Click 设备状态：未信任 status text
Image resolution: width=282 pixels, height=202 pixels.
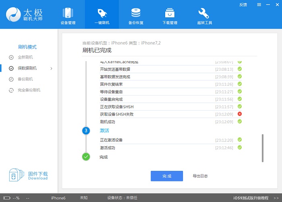click(122, 198)
